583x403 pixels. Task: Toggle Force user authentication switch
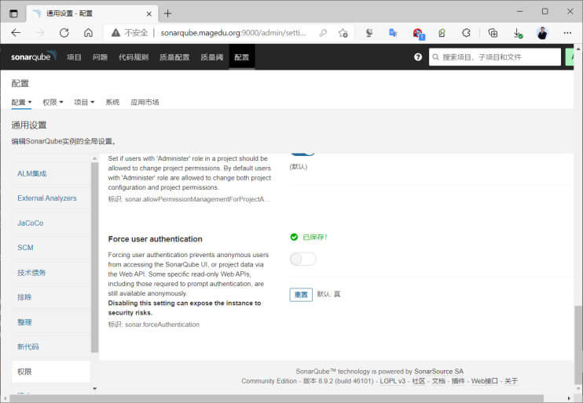coord(302,259)
